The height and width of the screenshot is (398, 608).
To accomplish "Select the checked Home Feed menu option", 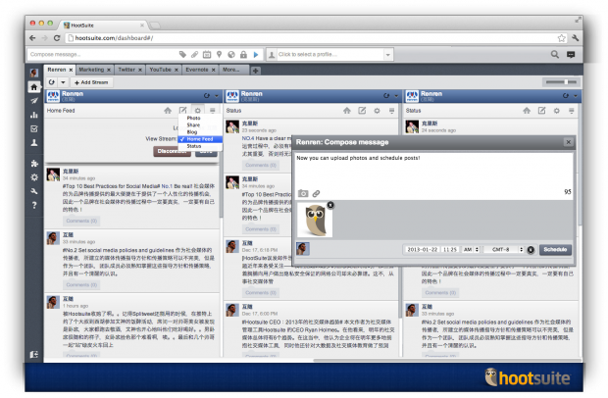I will [200, 139].
